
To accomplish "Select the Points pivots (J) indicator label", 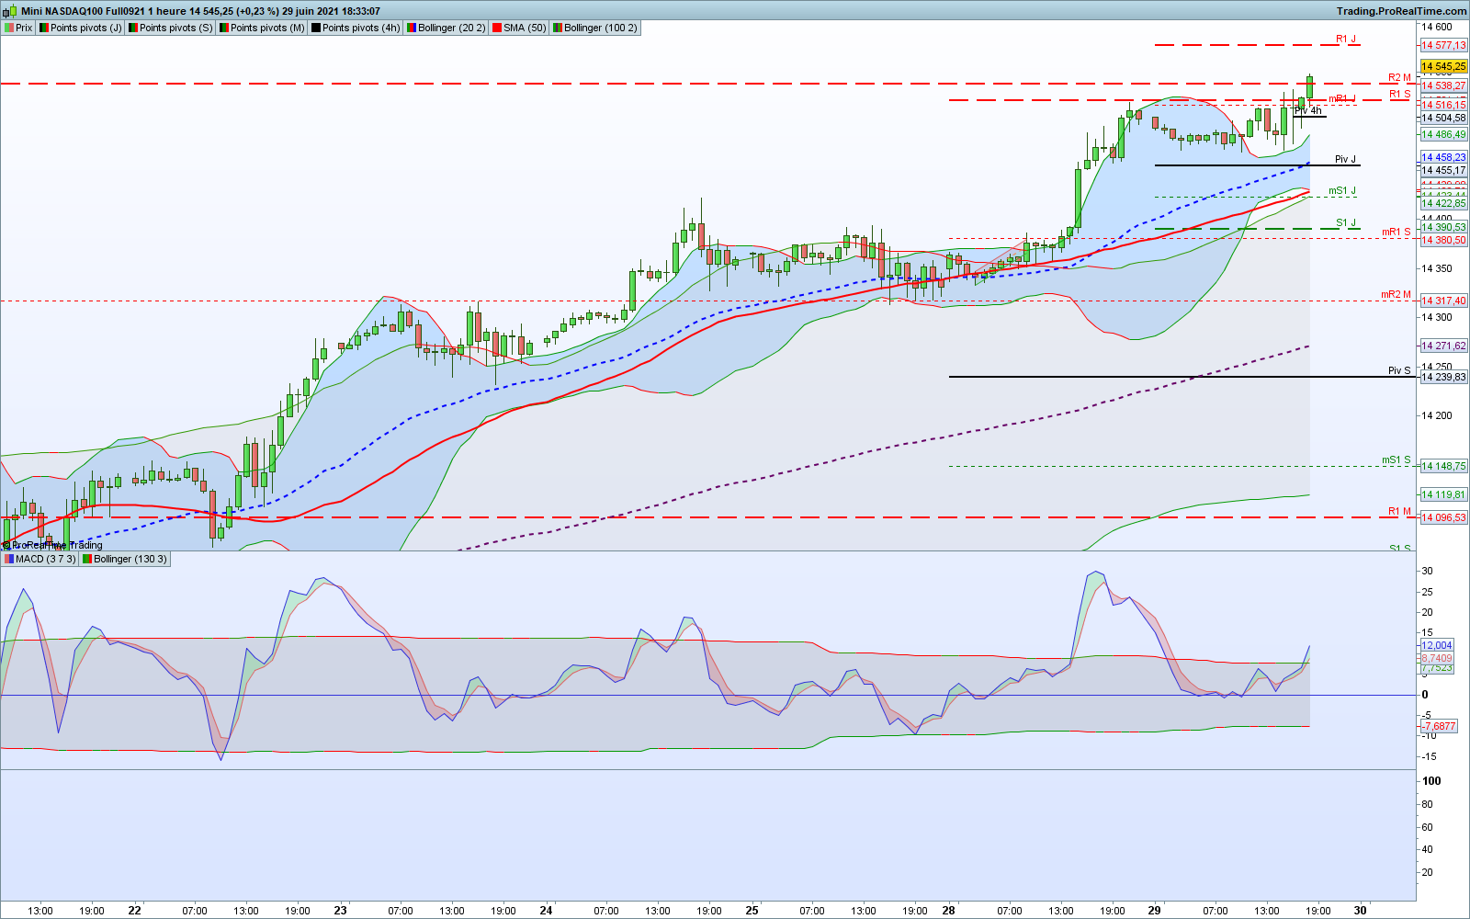I will click(x=80, y=28).
